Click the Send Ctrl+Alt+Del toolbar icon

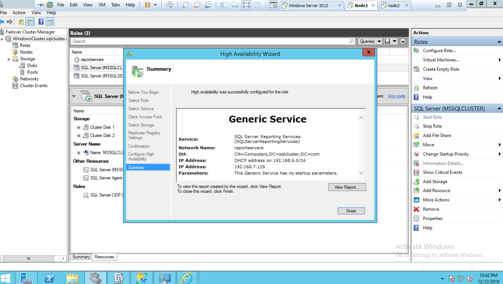click(170, 5)
